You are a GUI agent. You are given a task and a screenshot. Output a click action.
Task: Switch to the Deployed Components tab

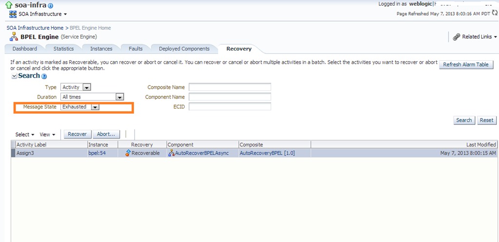click(184, 49)
